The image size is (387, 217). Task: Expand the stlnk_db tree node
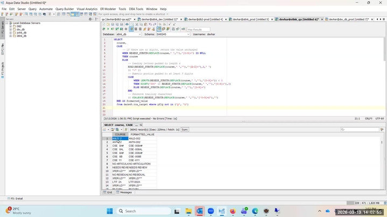(10, 36)
